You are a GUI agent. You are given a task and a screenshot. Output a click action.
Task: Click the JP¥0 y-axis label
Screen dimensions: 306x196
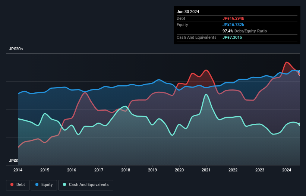[13, 161]
